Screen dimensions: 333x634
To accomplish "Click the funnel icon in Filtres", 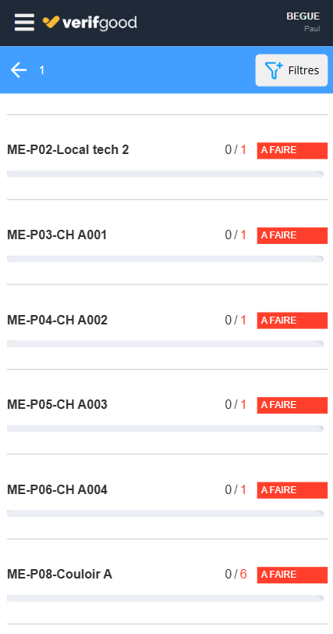I will click(x=274, y=70).
